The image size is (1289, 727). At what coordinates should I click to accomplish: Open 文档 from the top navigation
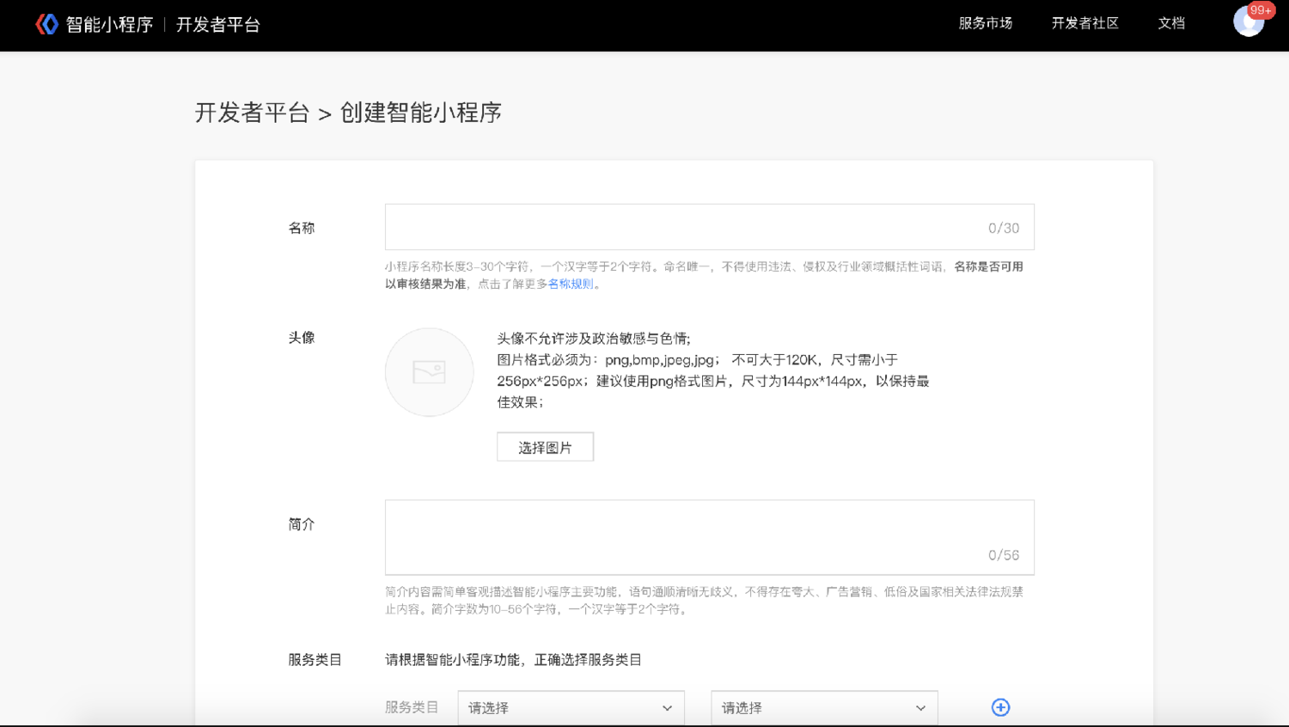pos(1171,23)
